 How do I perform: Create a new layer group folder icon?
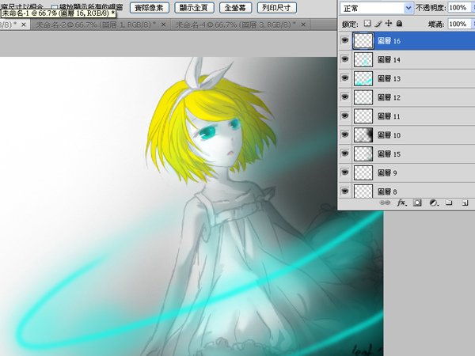coord(449,203)
